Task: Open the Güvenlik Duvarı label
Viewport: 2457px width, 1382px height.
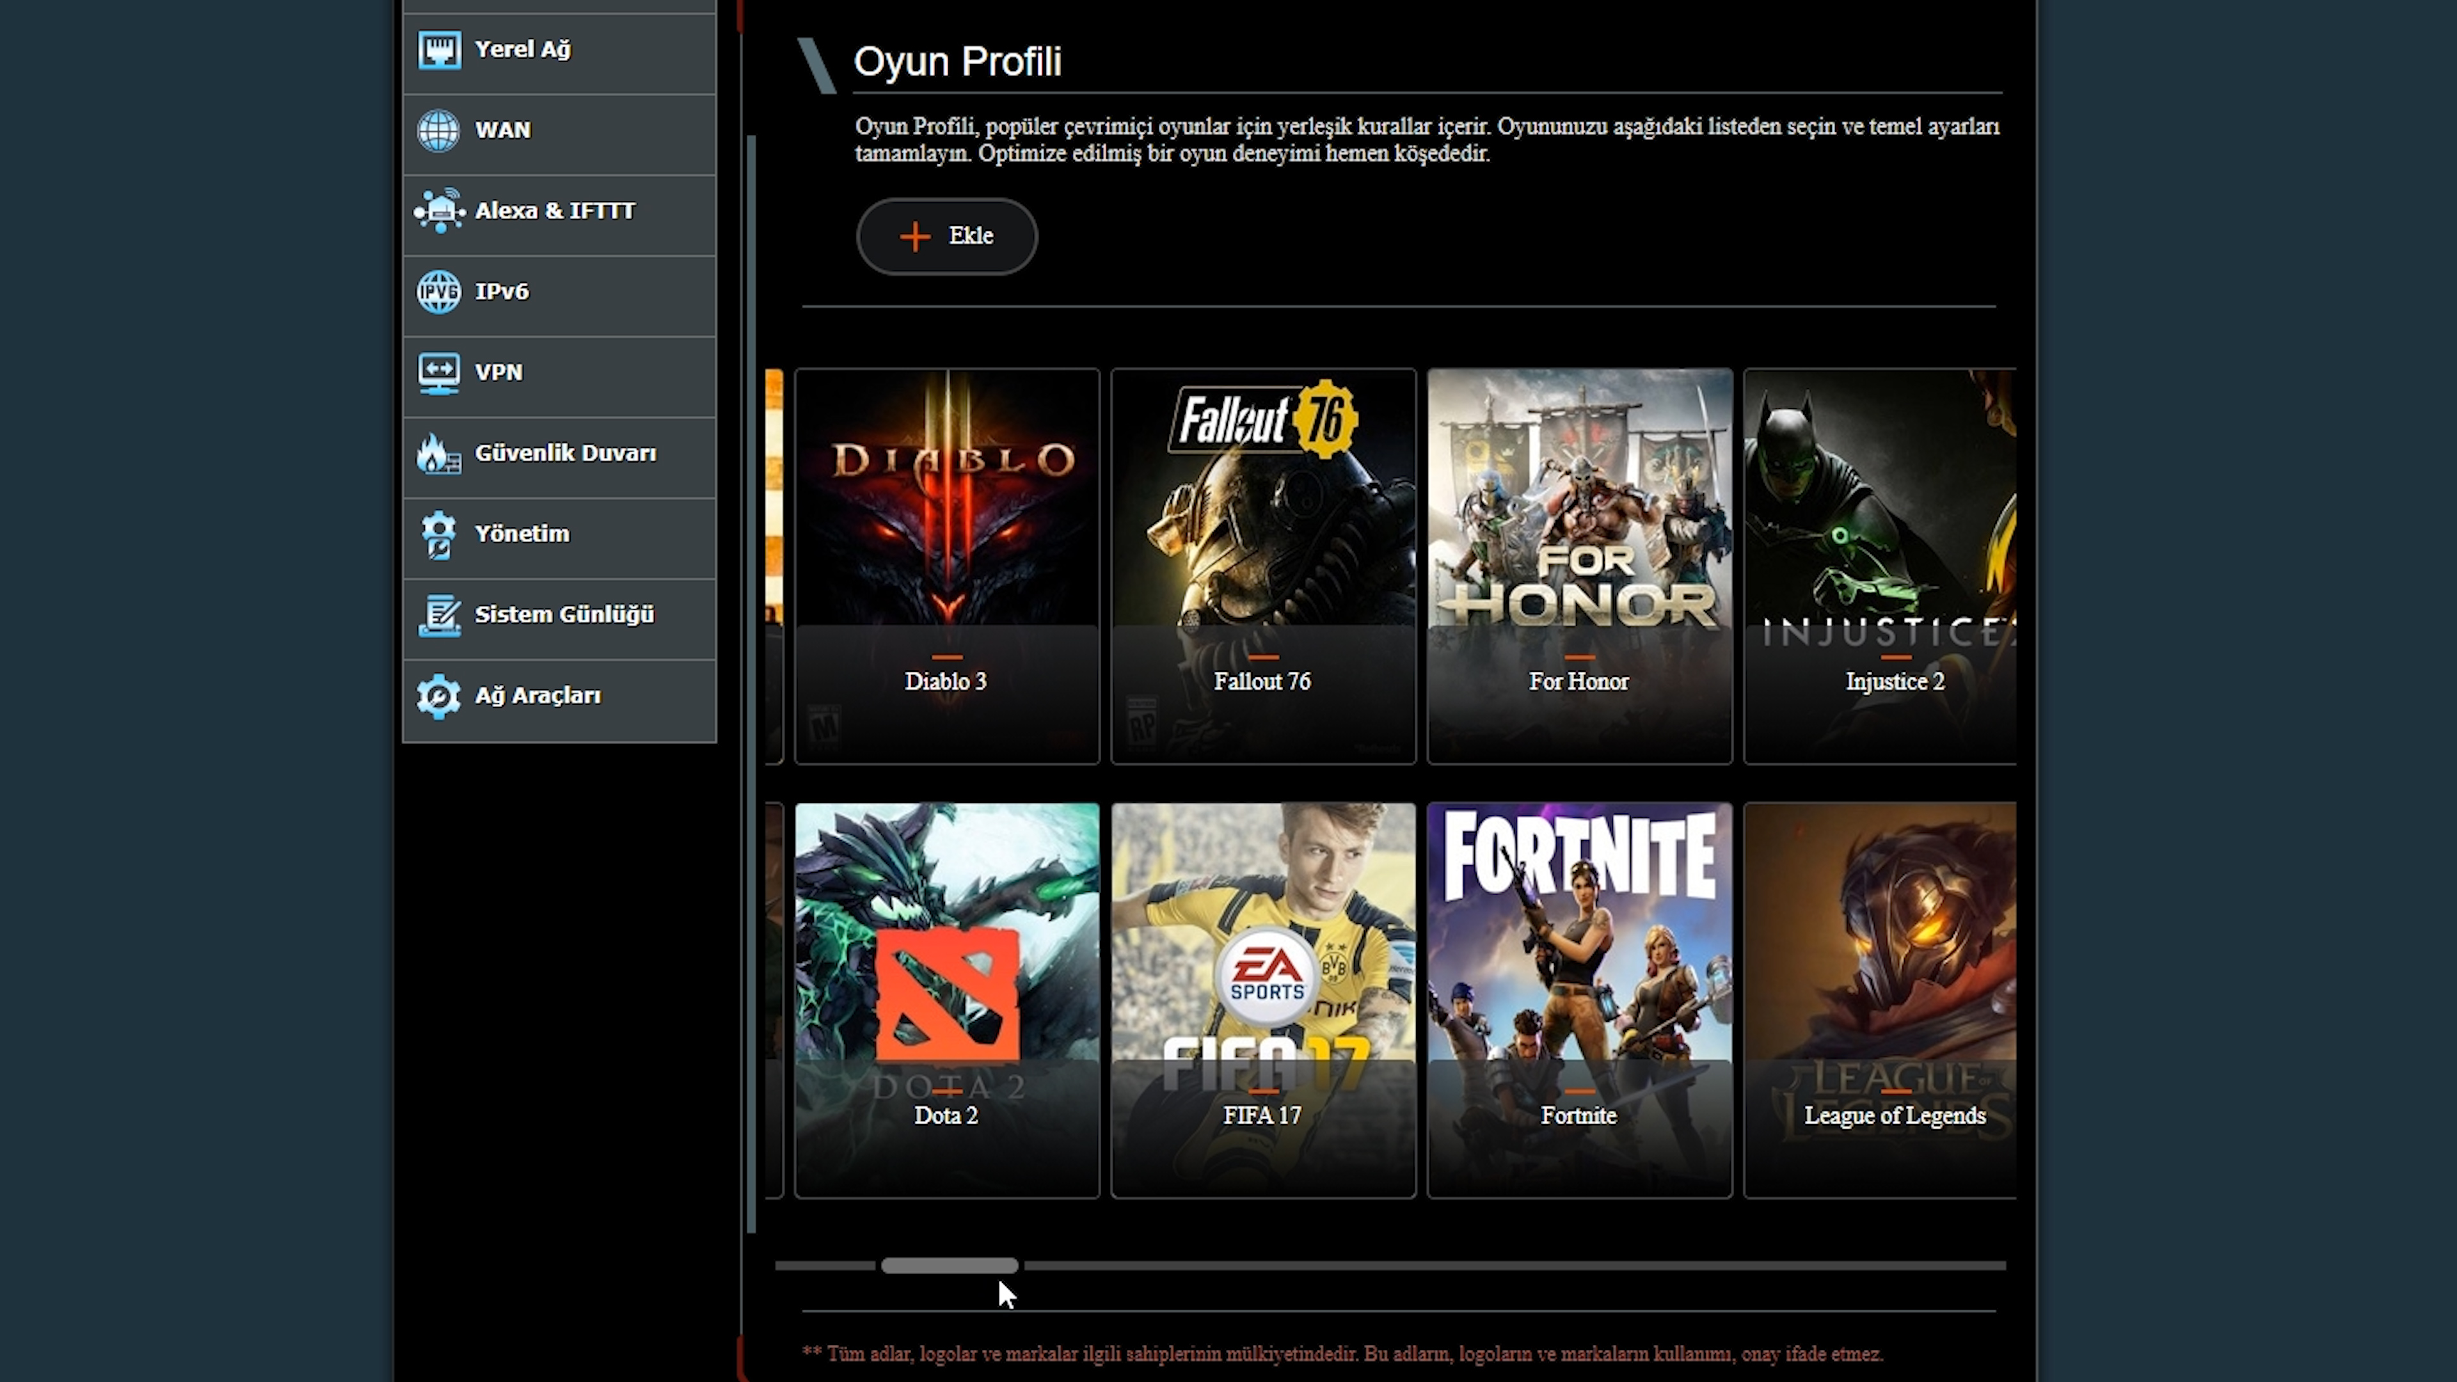Action: point(566,453)
